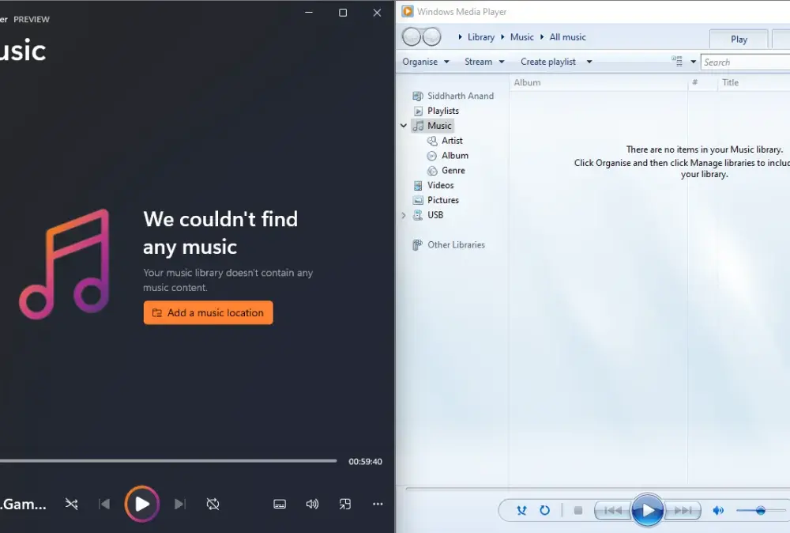Open the Create playlist dropdown arrow
Viewport: 790px width, 533px height.
pyautogui.click(x=589, y=62)
